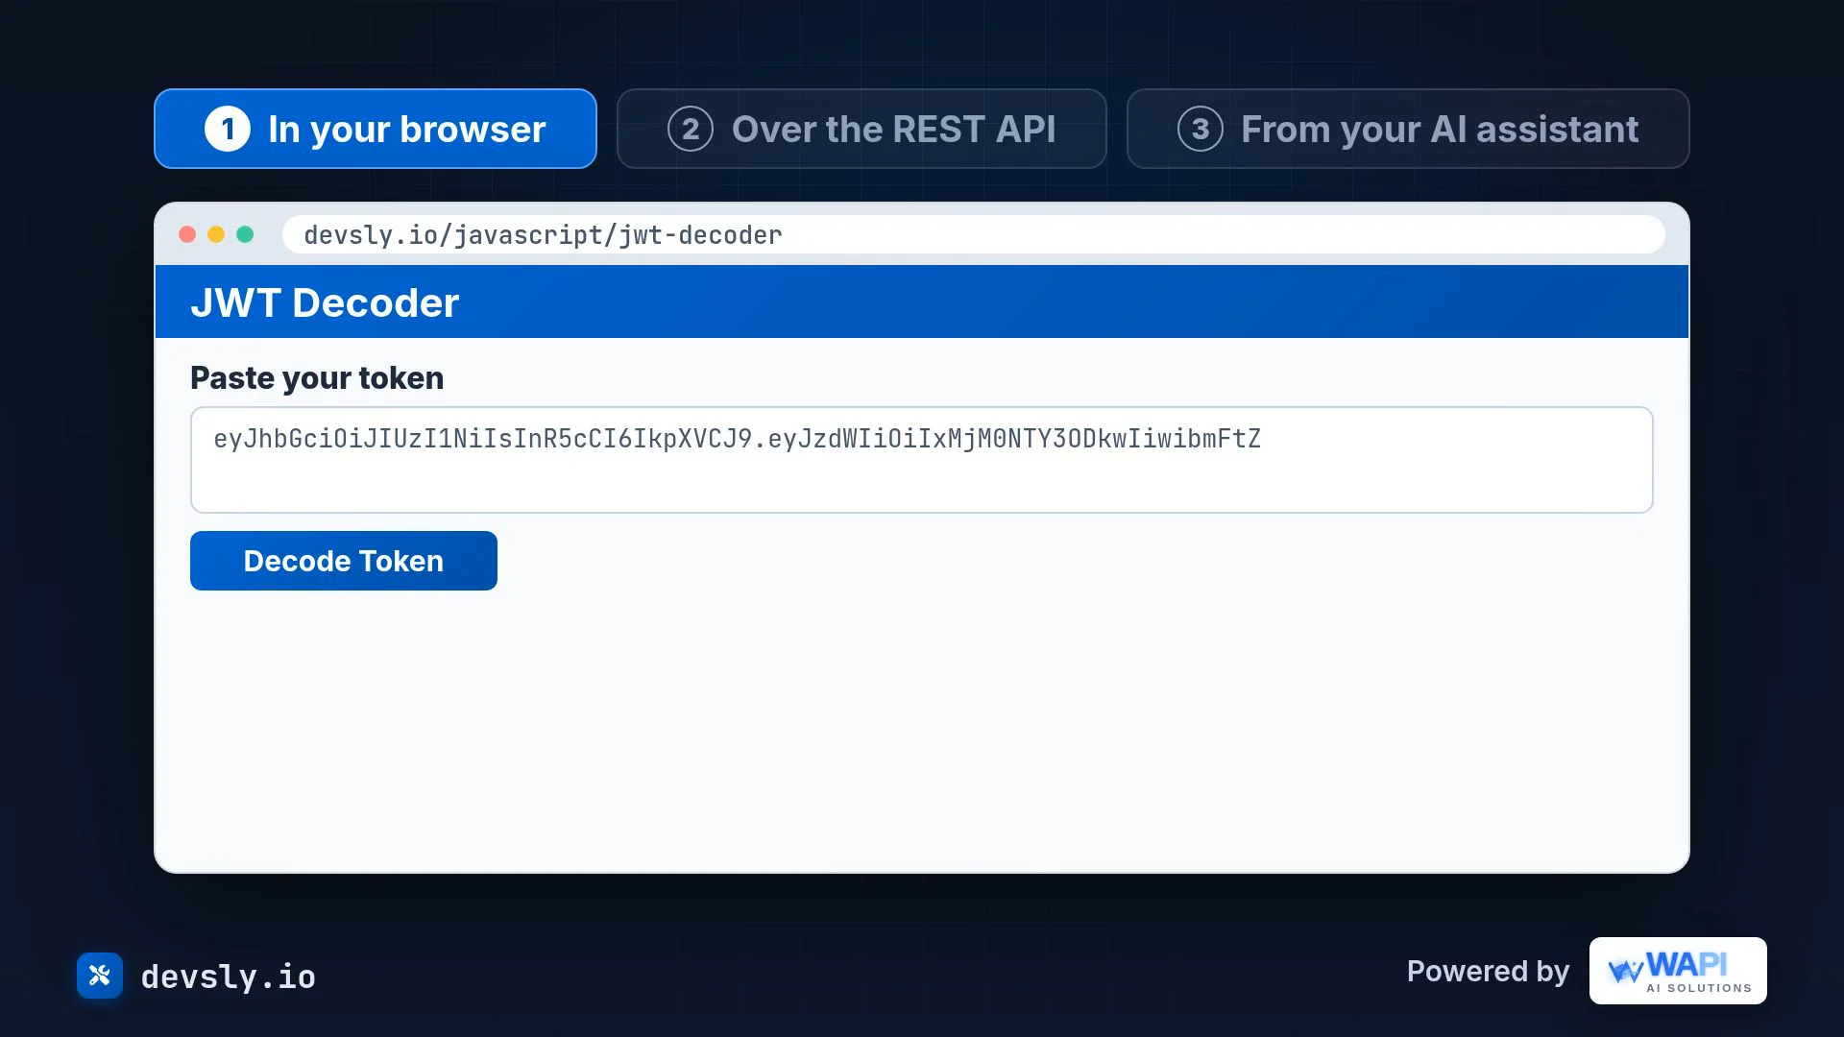Click the WAPI AI Solutions logo
The image size is (1844, 1037).
1678,971
